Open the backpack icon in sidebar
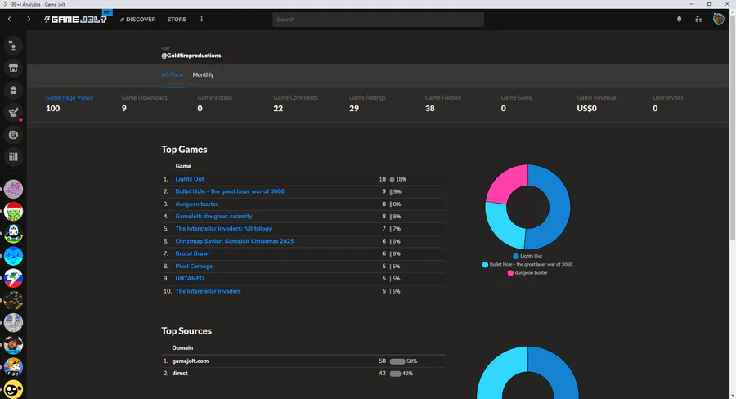 tap(13, 90)
